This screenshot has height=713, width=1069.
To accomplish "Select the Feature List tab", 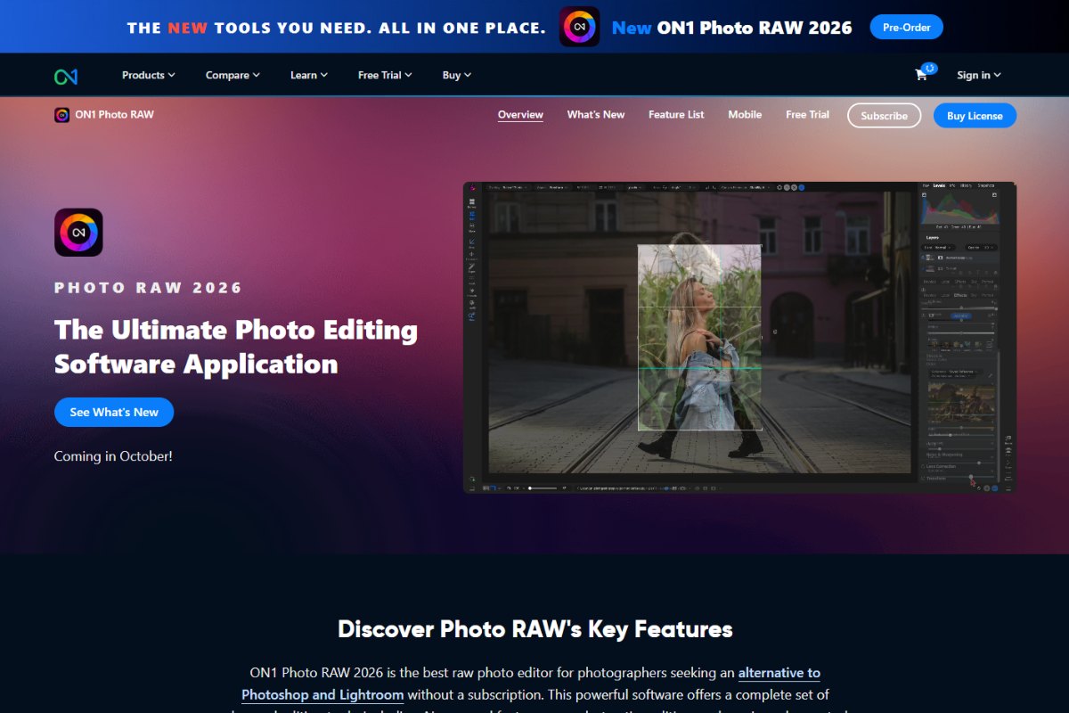I will (676, 114).
